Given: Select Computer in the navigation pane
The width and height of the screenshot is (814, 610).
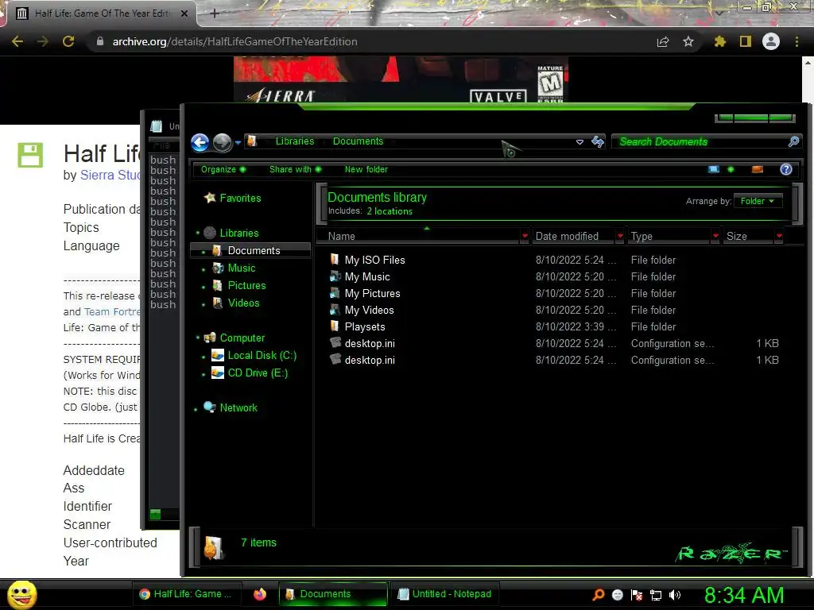Looking at the screenshot, I should point(242,338).
